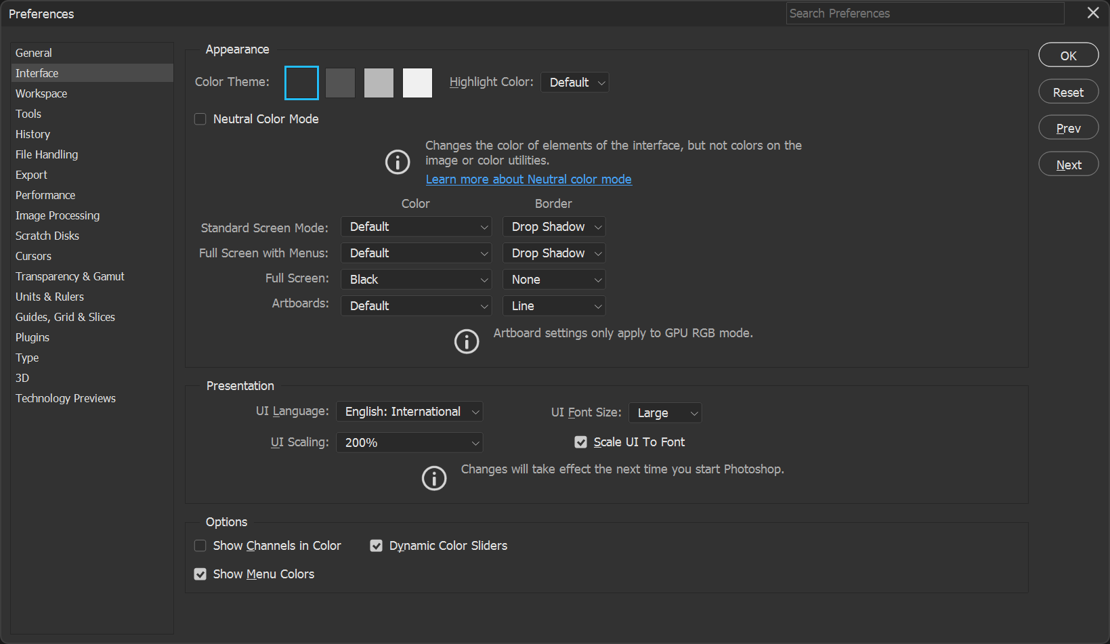Viewport: 1110px width, 644px height.
Task: Select the lightest Color Theme swatch
Action: pyautogui.click(x=417, y=83)
